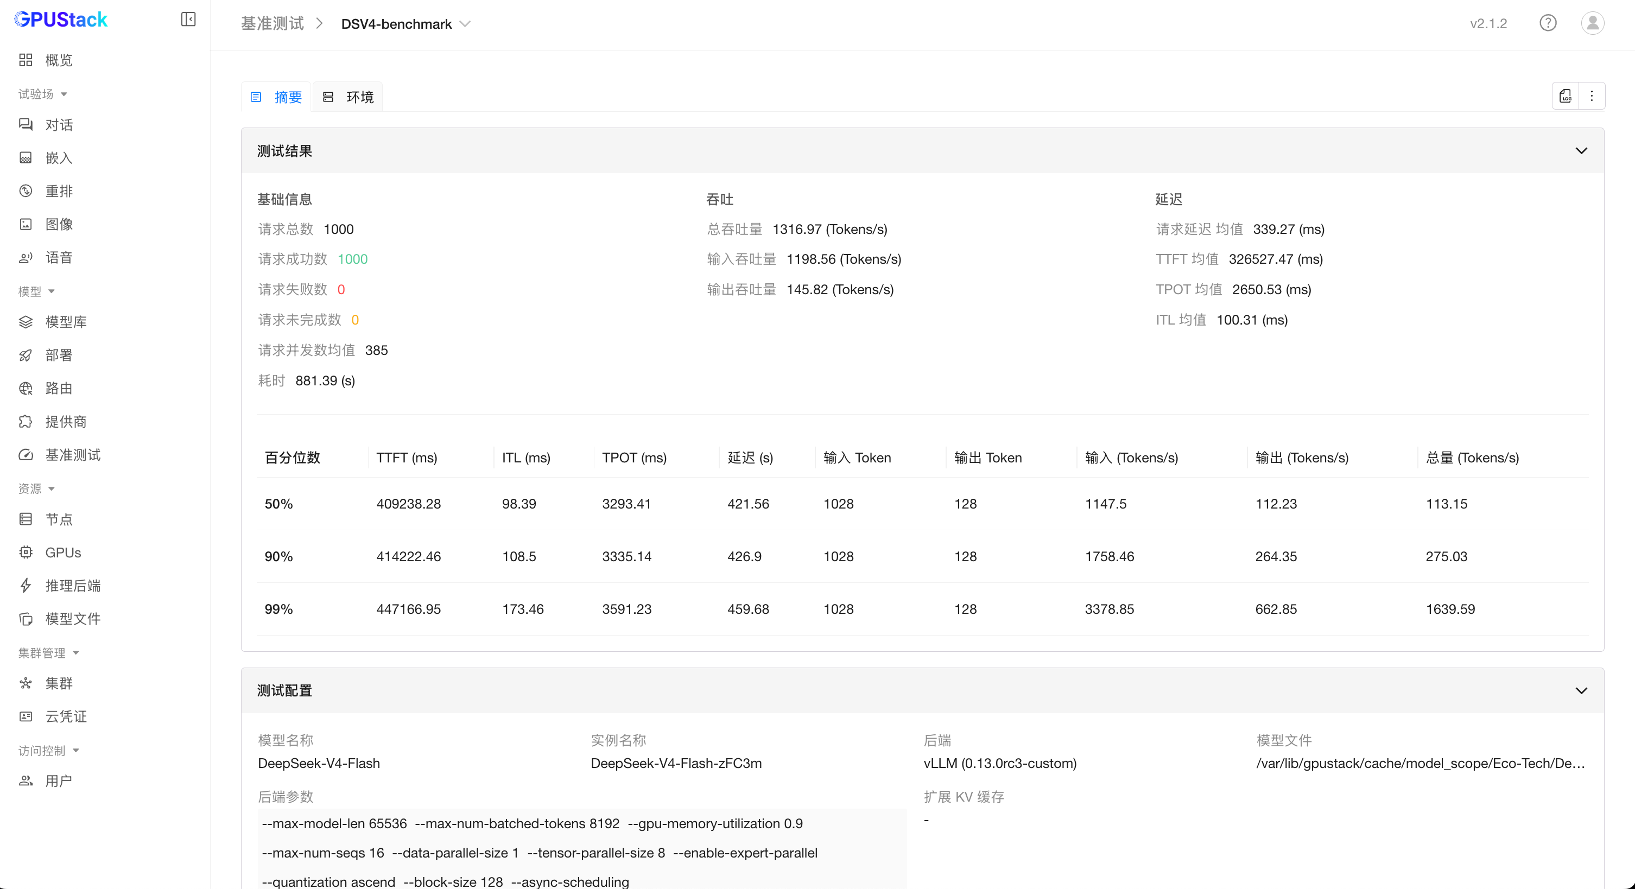This screenshot has width=1635, height=889.
Task: Open the 对话 chat playground
Action: (x=59, y=124)
